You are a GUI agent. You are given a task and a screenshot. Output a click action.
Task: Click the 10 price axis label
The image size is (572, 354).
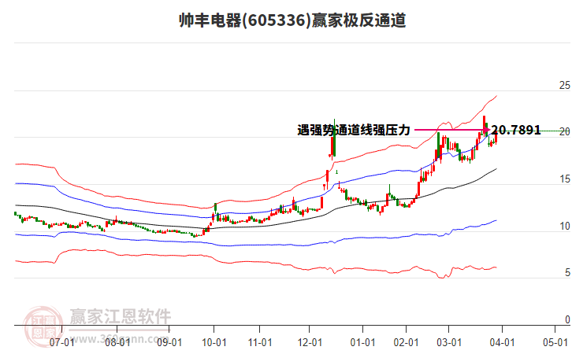click(x=565, y=227)
